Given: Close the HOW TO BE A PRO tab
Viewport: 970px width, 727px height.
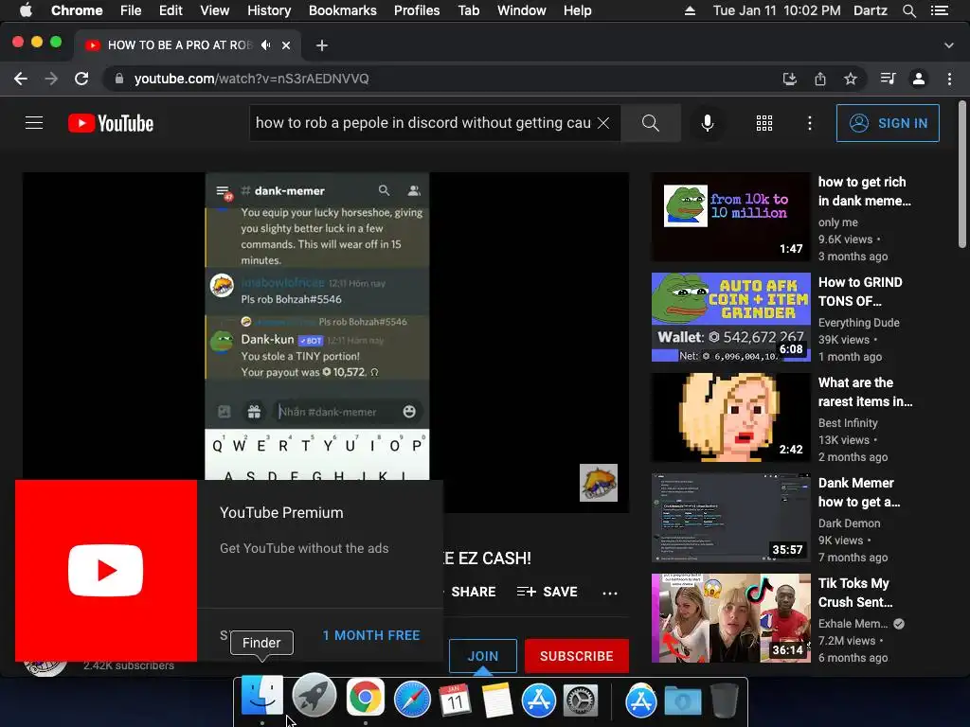Looking at the screenshot, I should pyautogui.click(x=286, y=45).
